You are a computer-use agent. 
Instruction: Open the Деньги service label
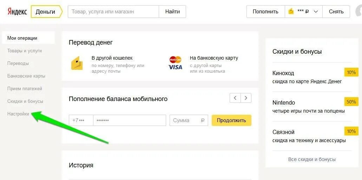click(46, 12)
